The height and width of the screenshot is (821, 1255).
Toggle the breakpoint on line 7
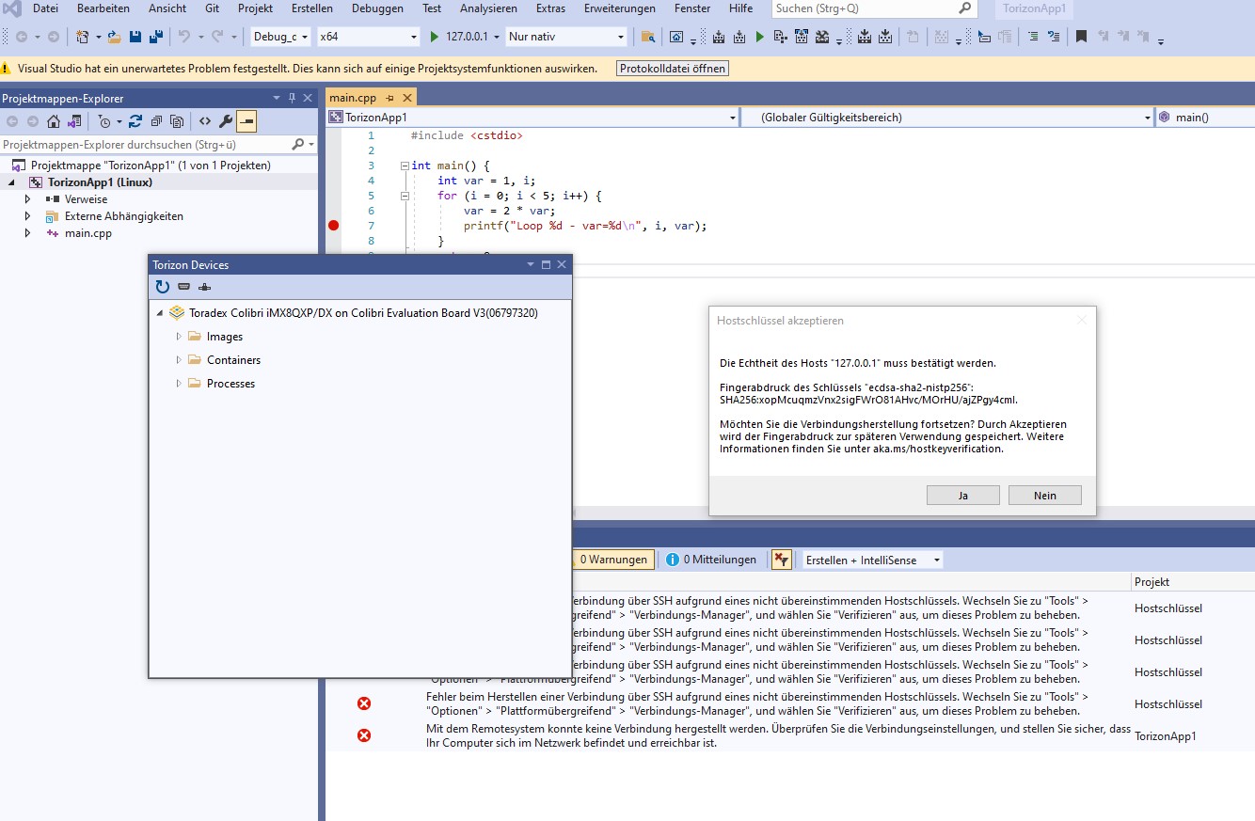pos(333,226)
